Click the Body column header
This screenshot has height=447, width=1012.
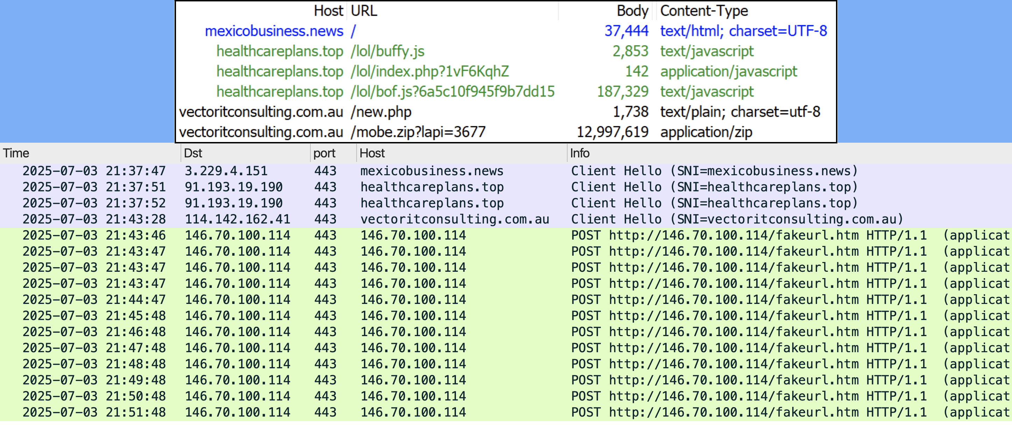(632, 11)
